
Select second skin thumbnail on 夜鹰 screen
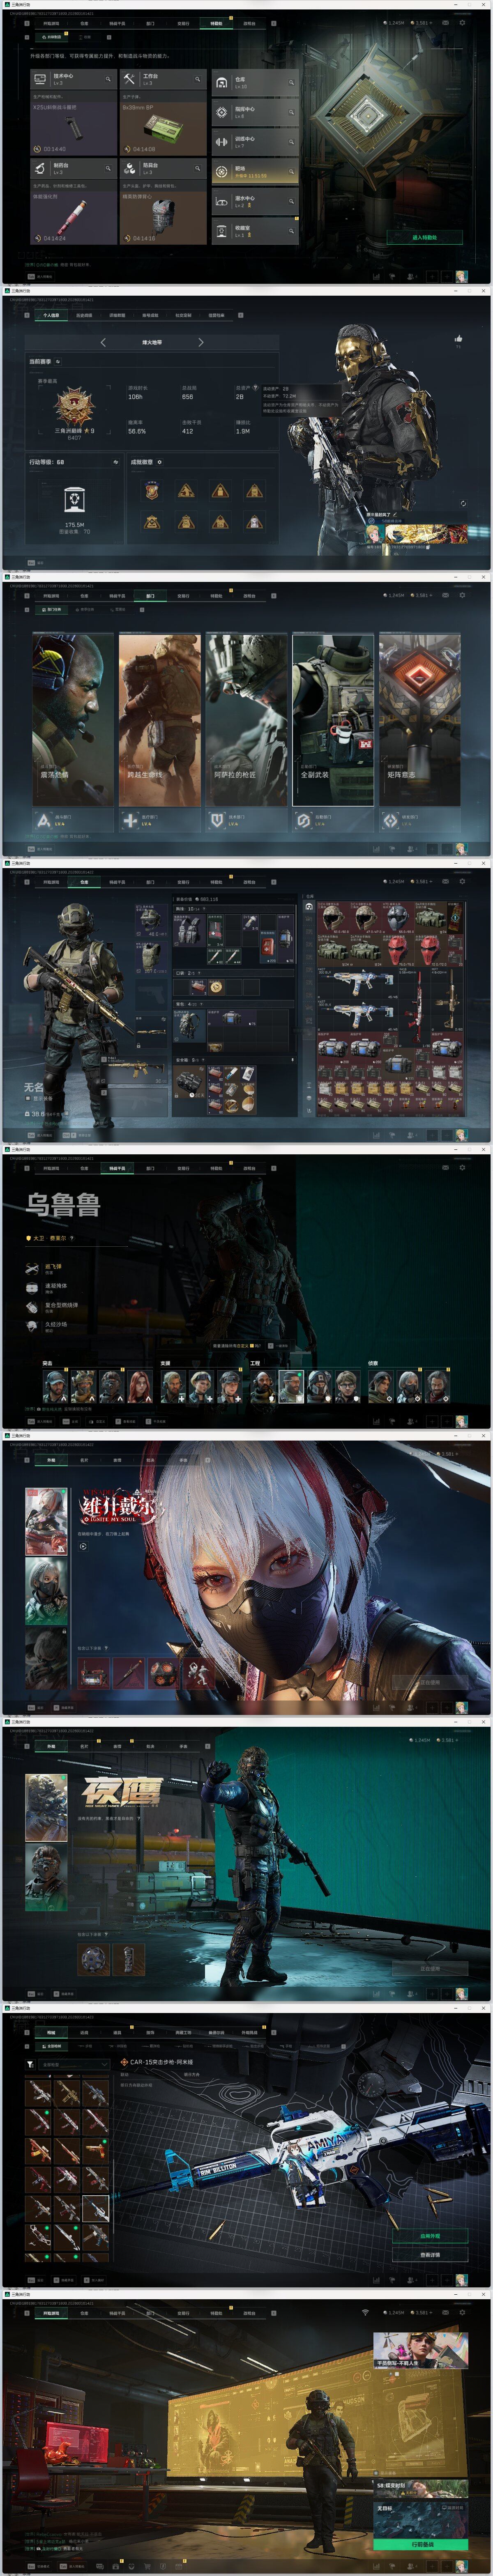pos(46,1878)
